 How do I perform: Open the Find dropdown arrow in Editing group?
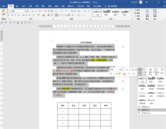[142, 10]
